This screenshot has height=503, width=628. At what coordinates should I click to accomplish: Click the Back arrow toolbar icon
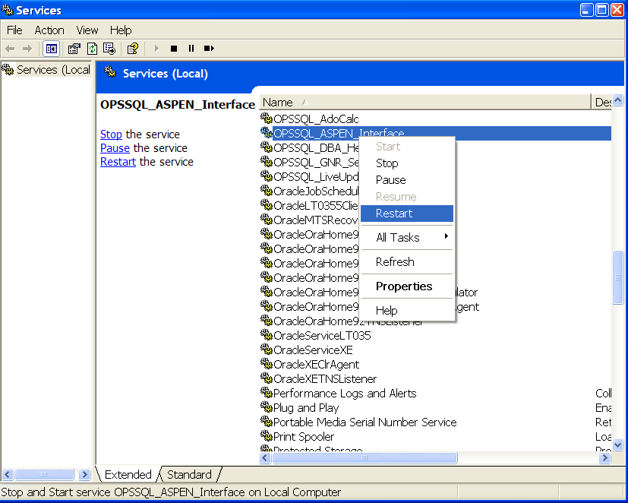click(x=10, y=49)
